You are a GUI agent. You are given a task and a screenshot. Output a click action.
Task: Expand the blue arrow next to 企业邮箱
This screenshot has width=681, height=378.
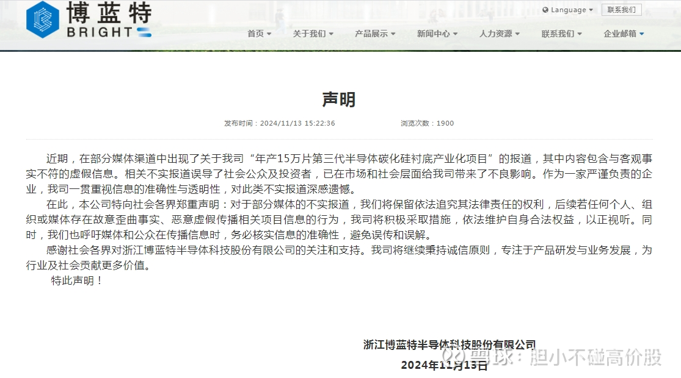[641, 34]
